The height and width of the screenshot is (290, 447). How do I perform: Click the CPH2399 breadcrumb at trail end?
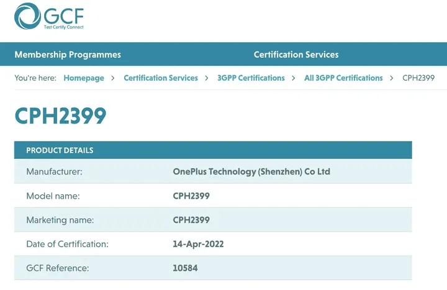pos(418,78)
